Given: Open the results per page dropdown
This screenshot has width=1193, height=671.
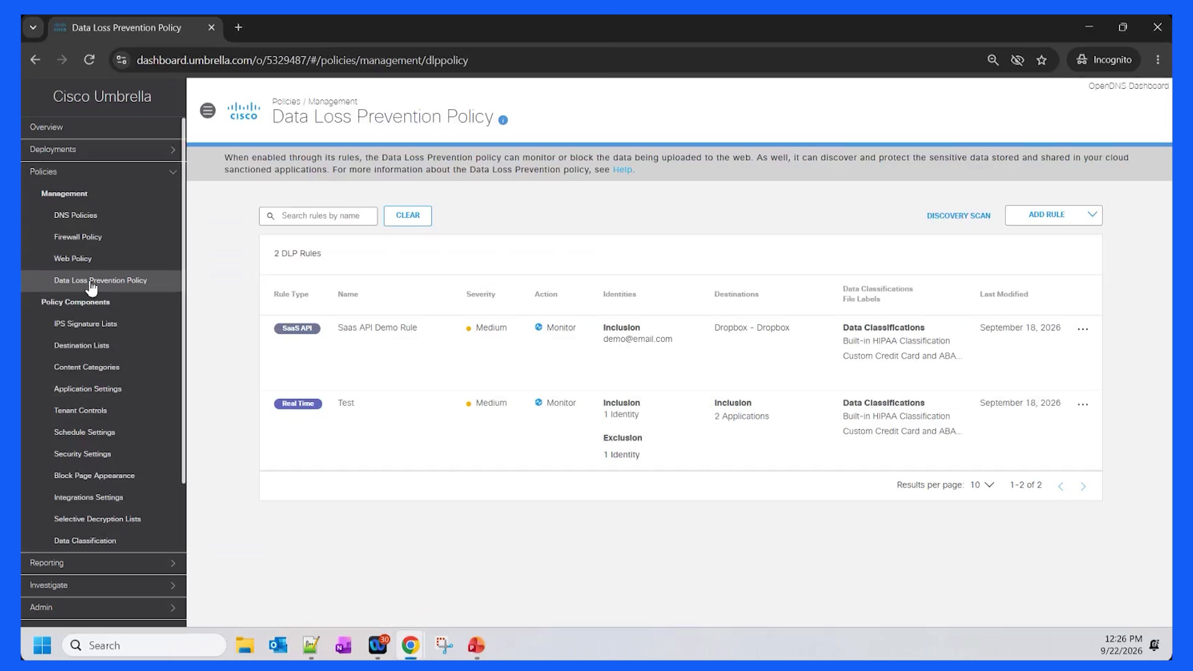Looking at the screenshot, I should coord(982,485).
